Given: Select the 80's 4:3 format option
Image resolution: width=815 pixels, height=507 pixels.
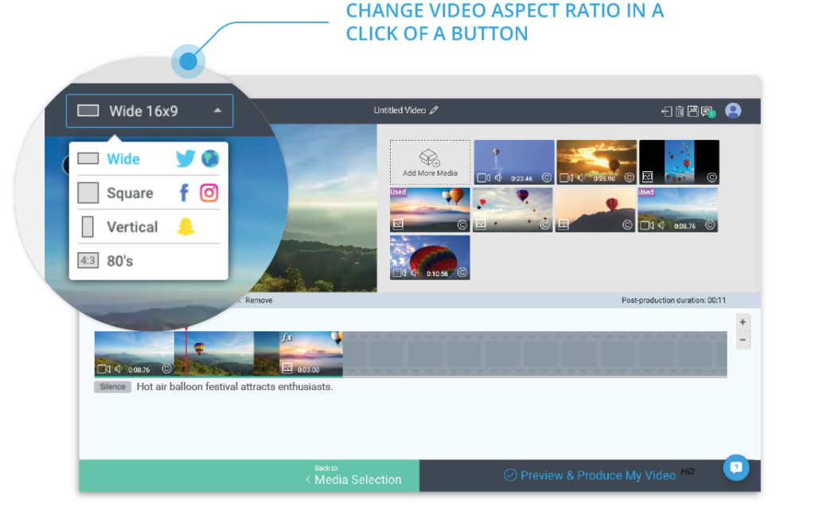Looking at the screenshot, I should (x=148, y=260).
